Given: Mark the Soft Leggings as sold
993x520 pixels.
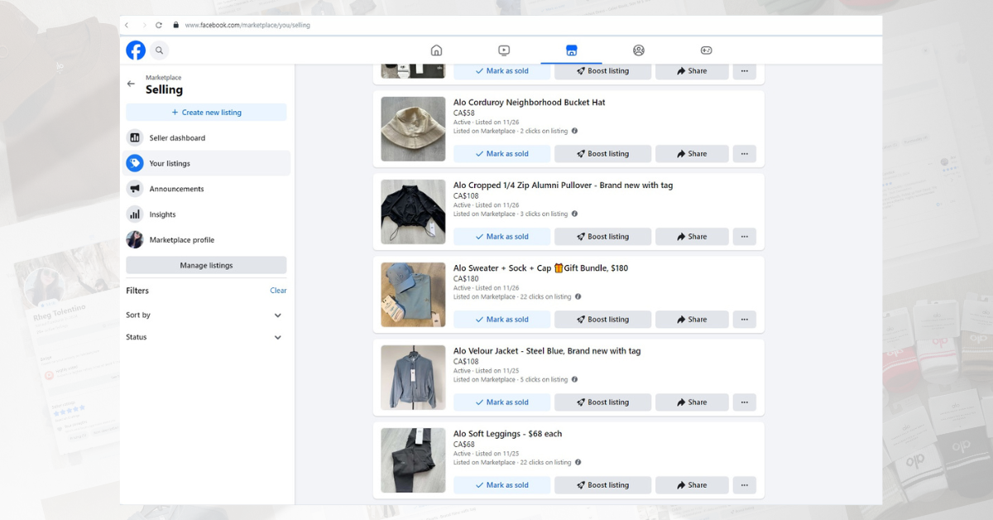Looking at the screenshot, I should click(501, 485).
